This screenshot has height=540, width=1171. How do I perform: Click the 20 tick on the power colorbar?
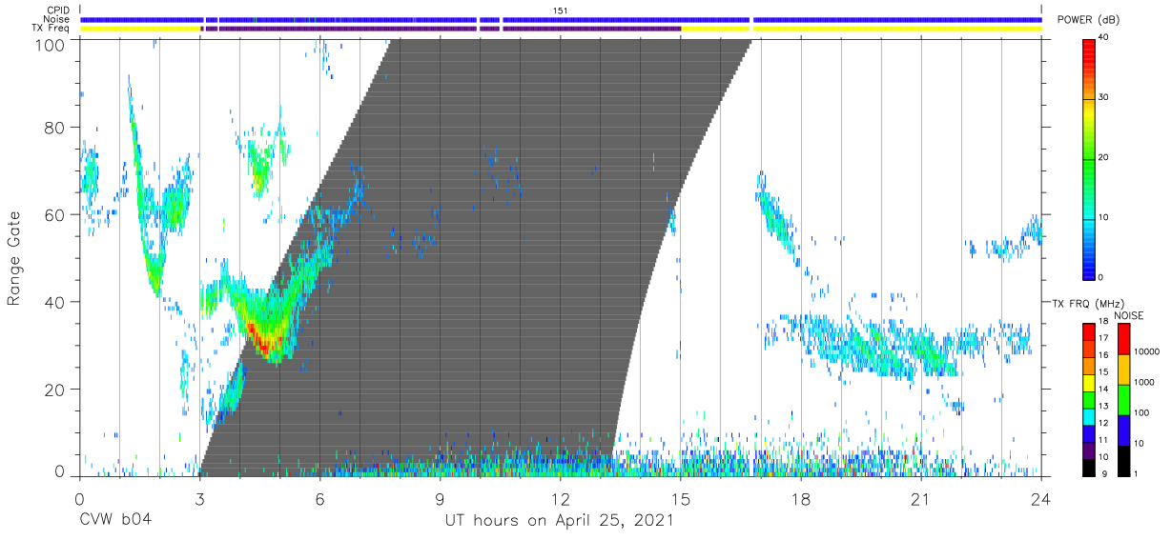click(x=1104, y=157)
